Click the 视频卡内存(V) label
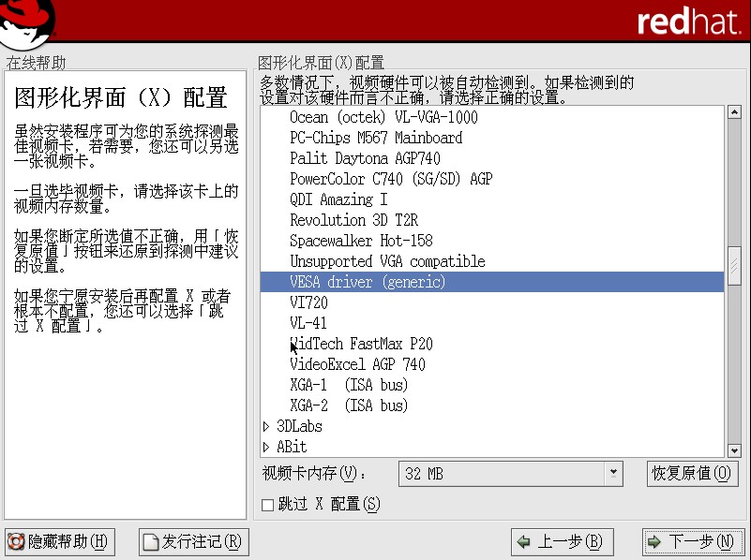The height and width of the screenshot is (560, 751). point(314,474)
